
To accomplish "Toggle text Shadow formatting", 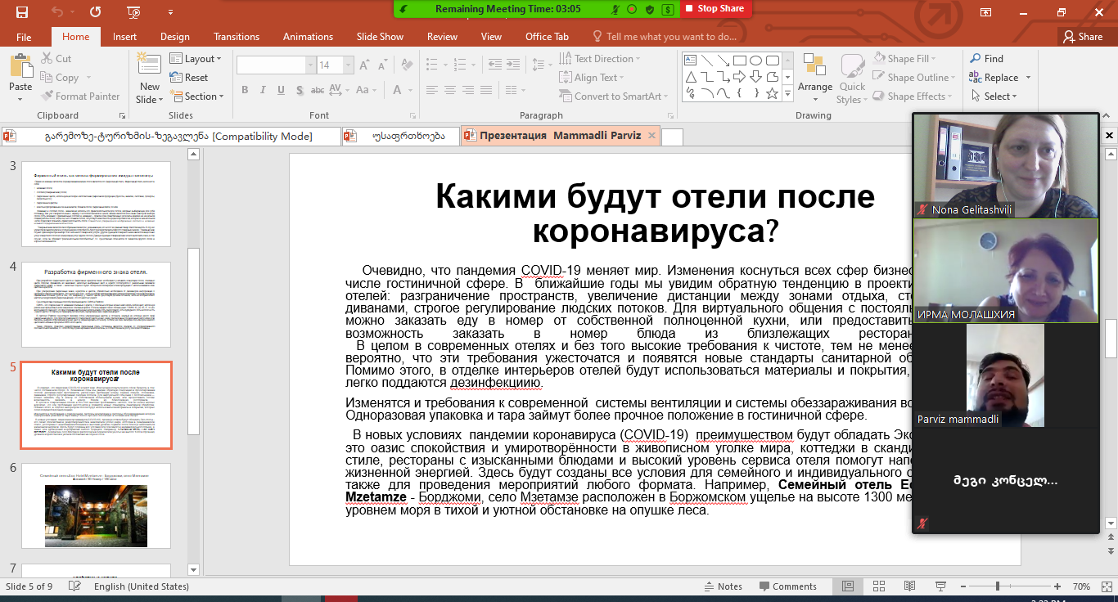I will [x=299, y=90].
